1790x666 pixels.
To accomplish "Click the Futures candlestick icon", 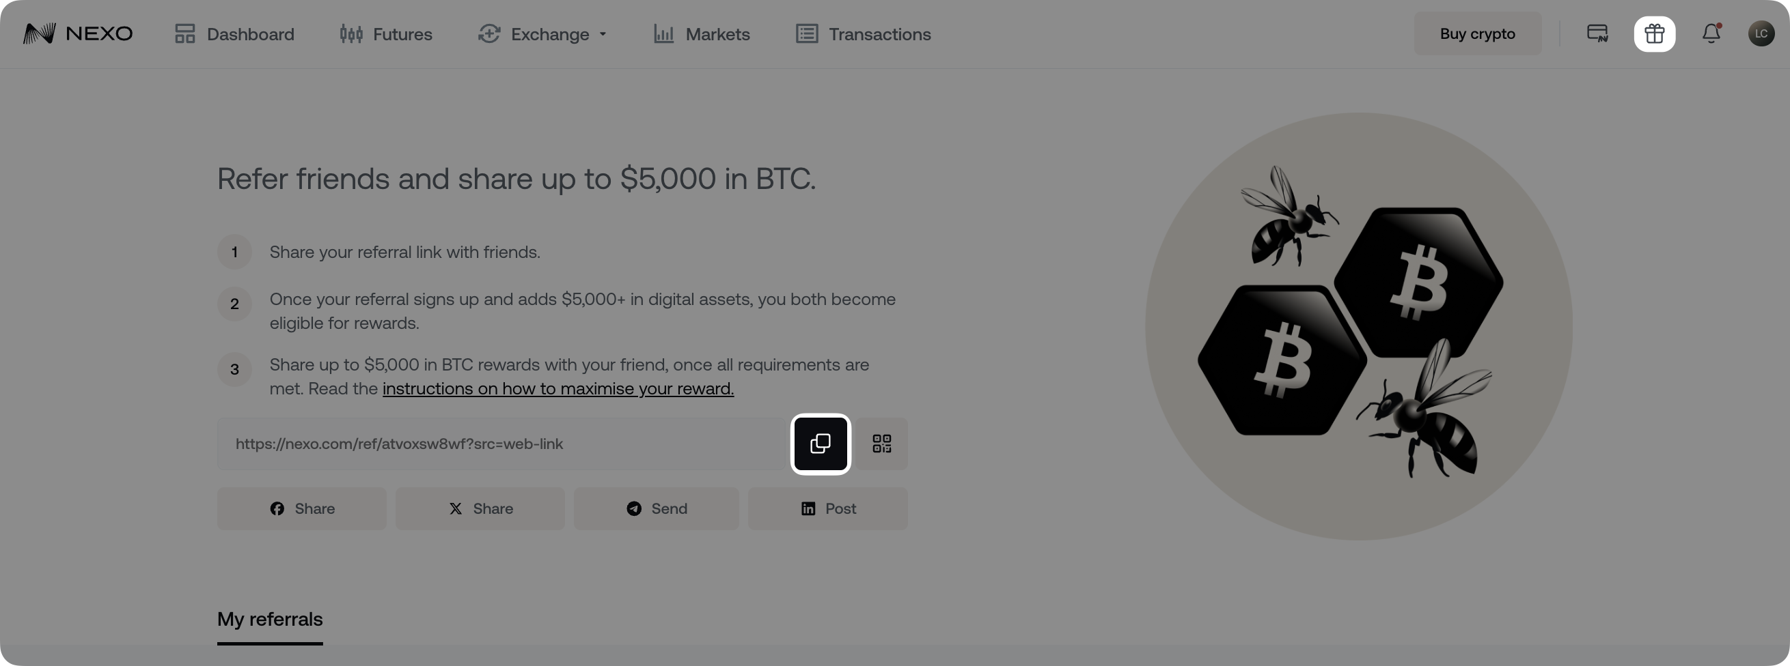I will point(351,33).
